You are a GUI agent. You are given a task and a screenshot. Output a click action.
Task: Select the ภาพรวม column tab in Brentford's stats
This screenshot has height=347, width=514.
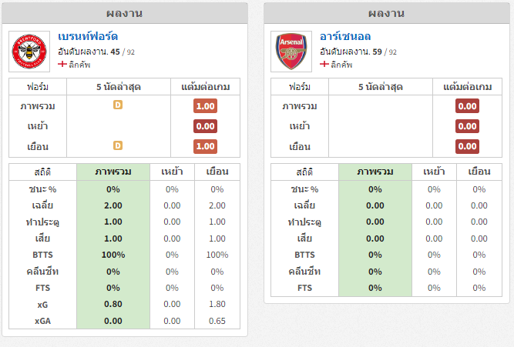pos(113,172)
